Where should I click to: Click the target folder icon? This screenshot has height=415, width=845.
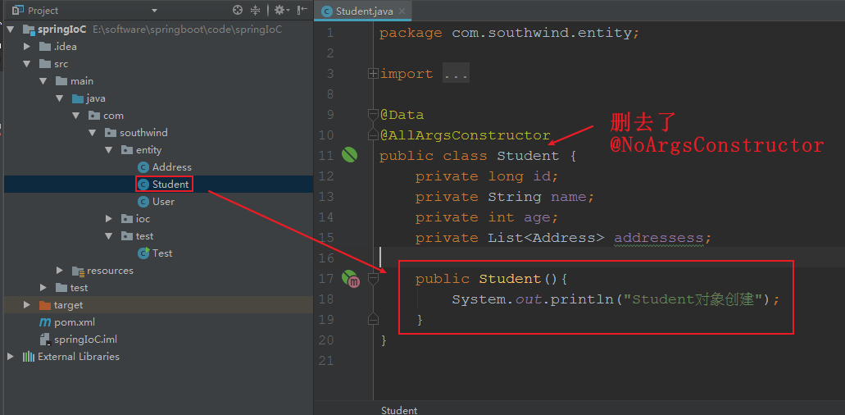45,306
